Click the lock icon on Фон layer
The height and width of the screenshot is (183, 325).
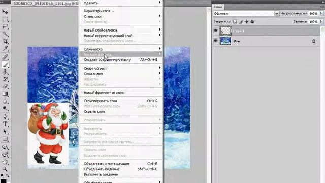(314, 41)
